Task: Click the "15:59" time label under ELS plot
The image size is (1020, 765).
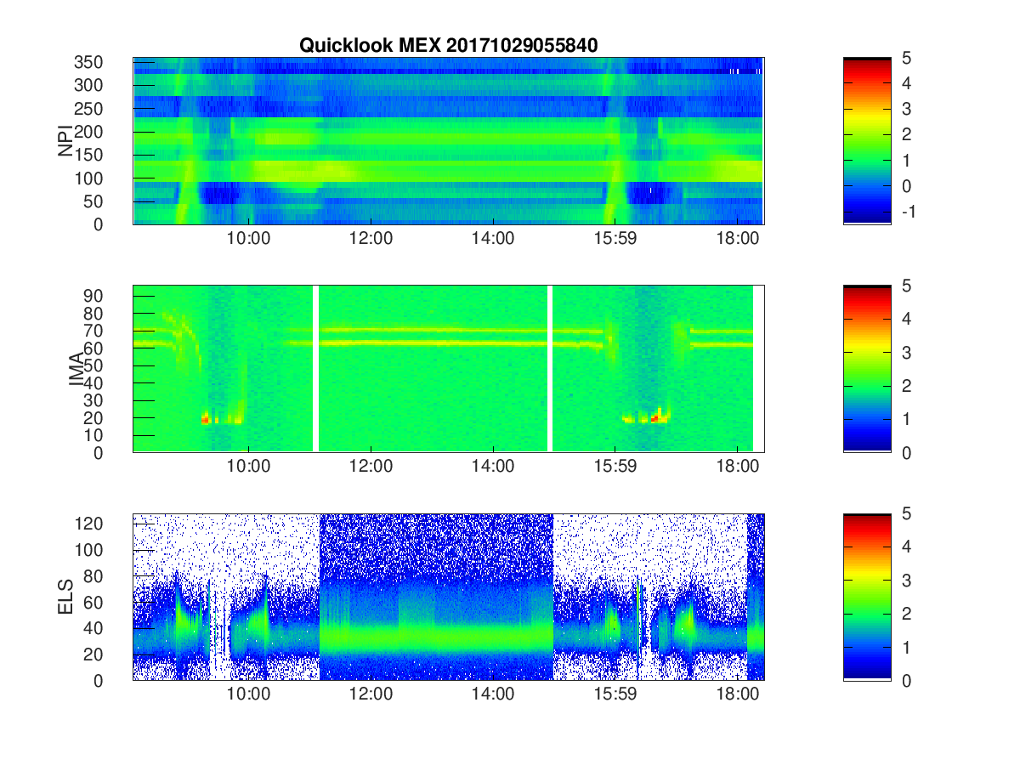Action: click(615, 695)
